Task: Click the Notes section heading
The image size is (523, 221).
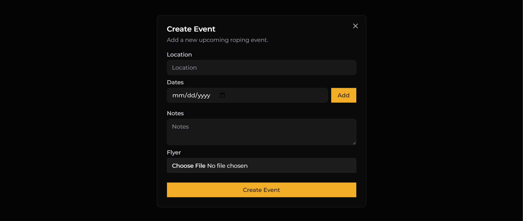Action: (x=175, y=113)
